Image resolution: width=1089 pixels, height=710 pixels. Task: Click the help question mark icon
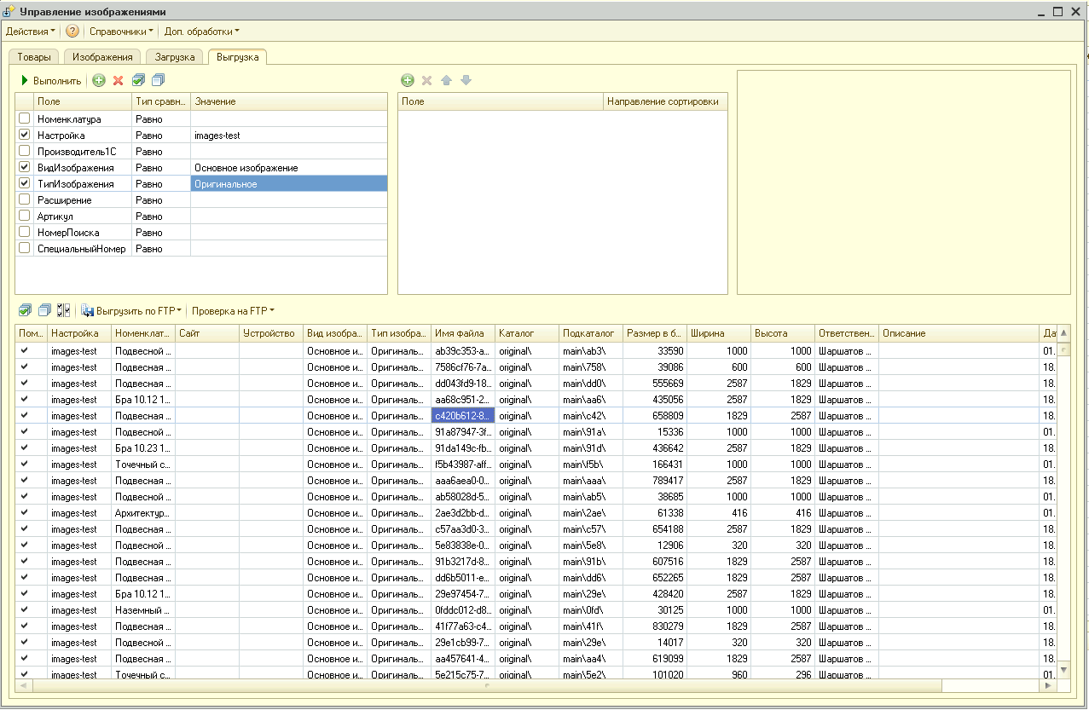click(x=72, y=32)
